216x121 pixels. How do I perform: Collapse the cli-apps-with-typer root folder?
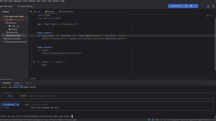(2, 16)
